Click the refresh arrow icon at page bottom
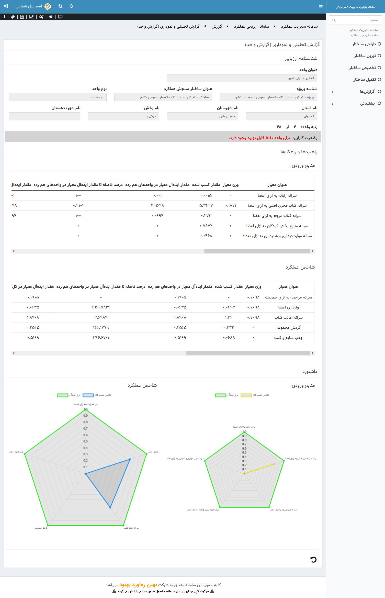This screenshot has height=598, width=385. [313, 560]
